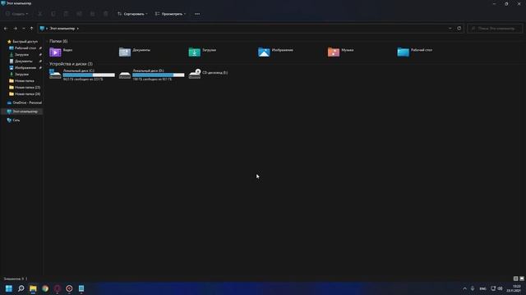Expand address bar history dropdown arrow
Screen dimensions: 526x295
tap(450, 29)
